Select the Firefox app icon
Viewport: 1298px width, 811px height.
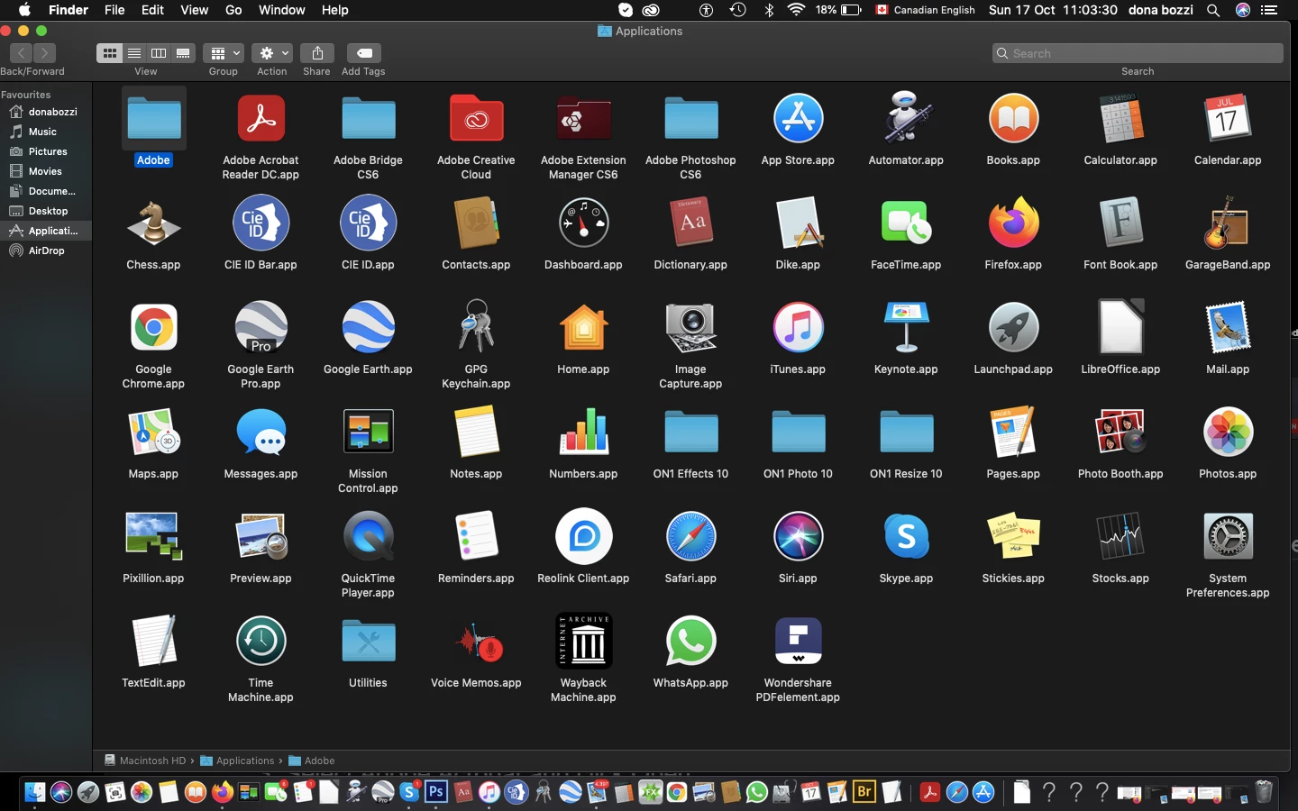tap(1013, 223)
